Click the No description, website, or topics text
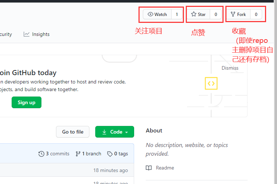This screenshot has height=184, width=277. click(x=187, y=150)
